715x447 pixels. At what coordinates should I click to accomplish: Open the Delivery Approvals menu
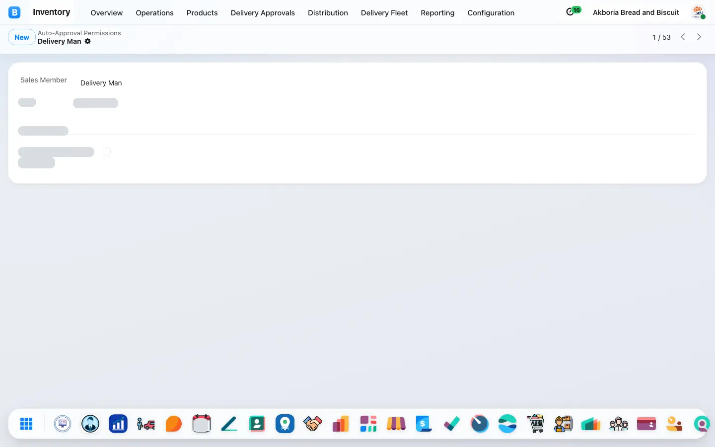[263, 13]
